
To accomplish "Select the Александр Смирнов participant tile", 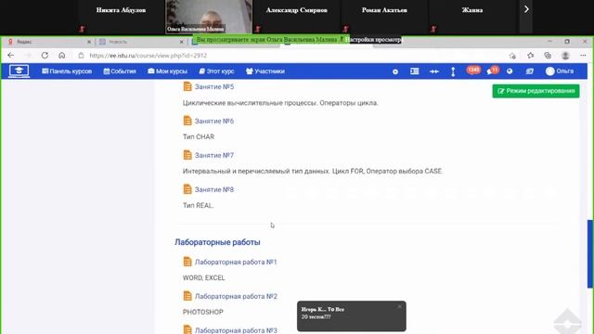I will (297, 17).
